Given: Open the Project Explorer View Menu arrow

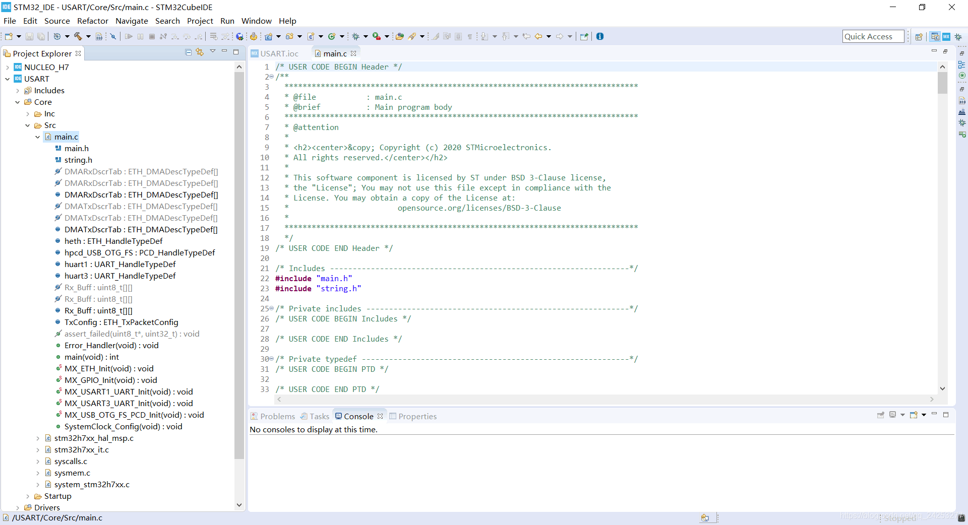Looking at the screenshot, I should tap(213, 51).
